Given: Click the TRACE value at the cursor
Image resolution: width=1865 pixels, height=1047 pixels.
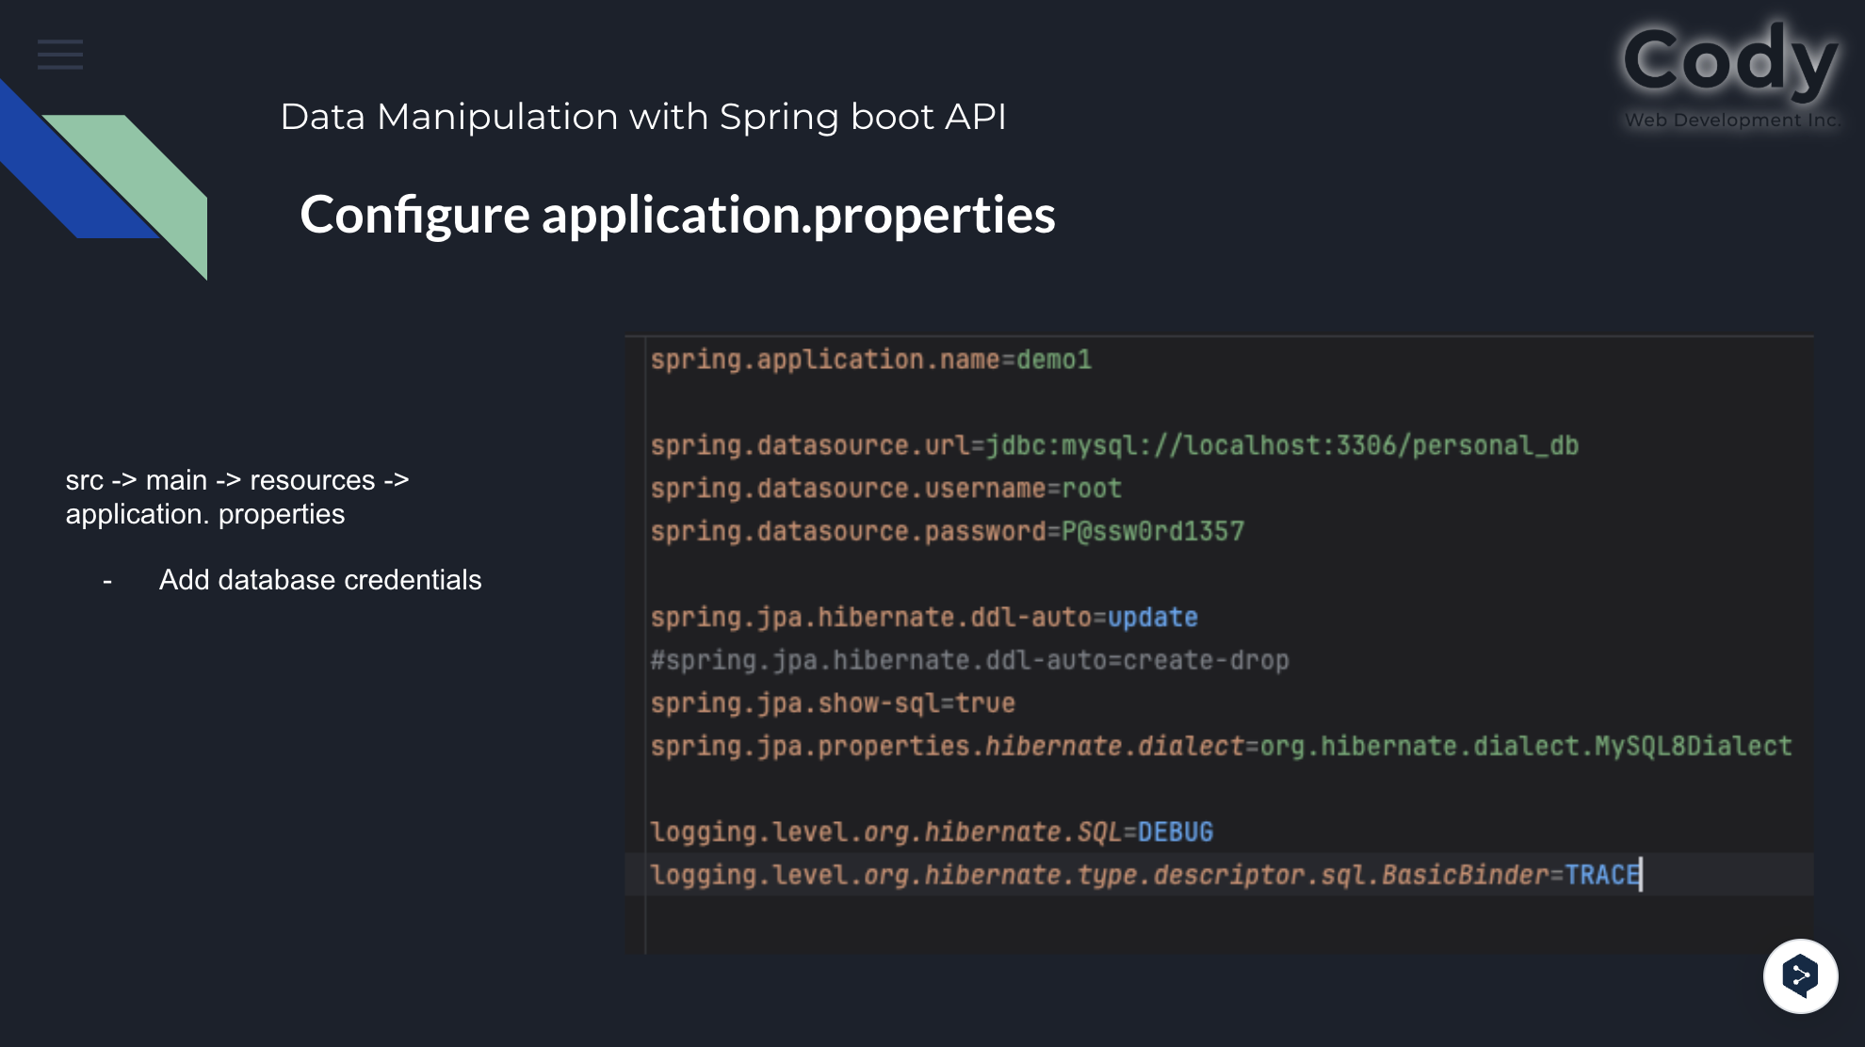Looking at the screenshot, I should [x=1601, y=876].
